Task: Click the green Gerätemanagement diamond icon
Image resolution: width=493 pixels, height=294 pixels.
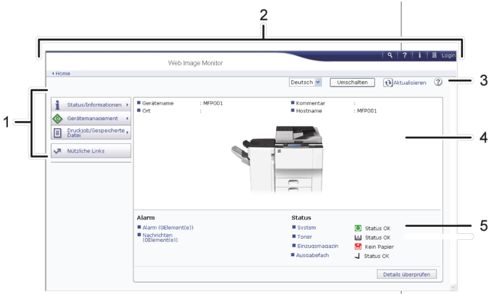Action: pyautogui.click(x=57, y=118)
